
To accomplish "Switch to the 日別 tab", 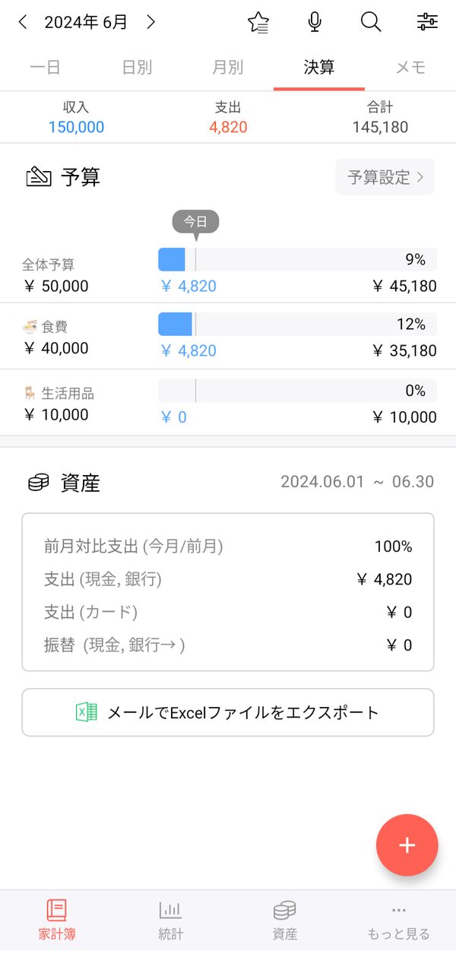I will click(x=137, y=68).
